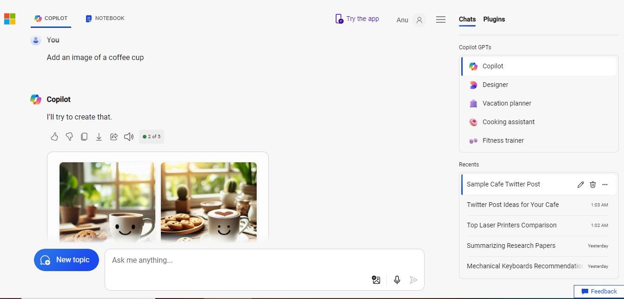Select the Cooking assistant GPT
This screenshot has height=299, width=624.
coord(539,122)
